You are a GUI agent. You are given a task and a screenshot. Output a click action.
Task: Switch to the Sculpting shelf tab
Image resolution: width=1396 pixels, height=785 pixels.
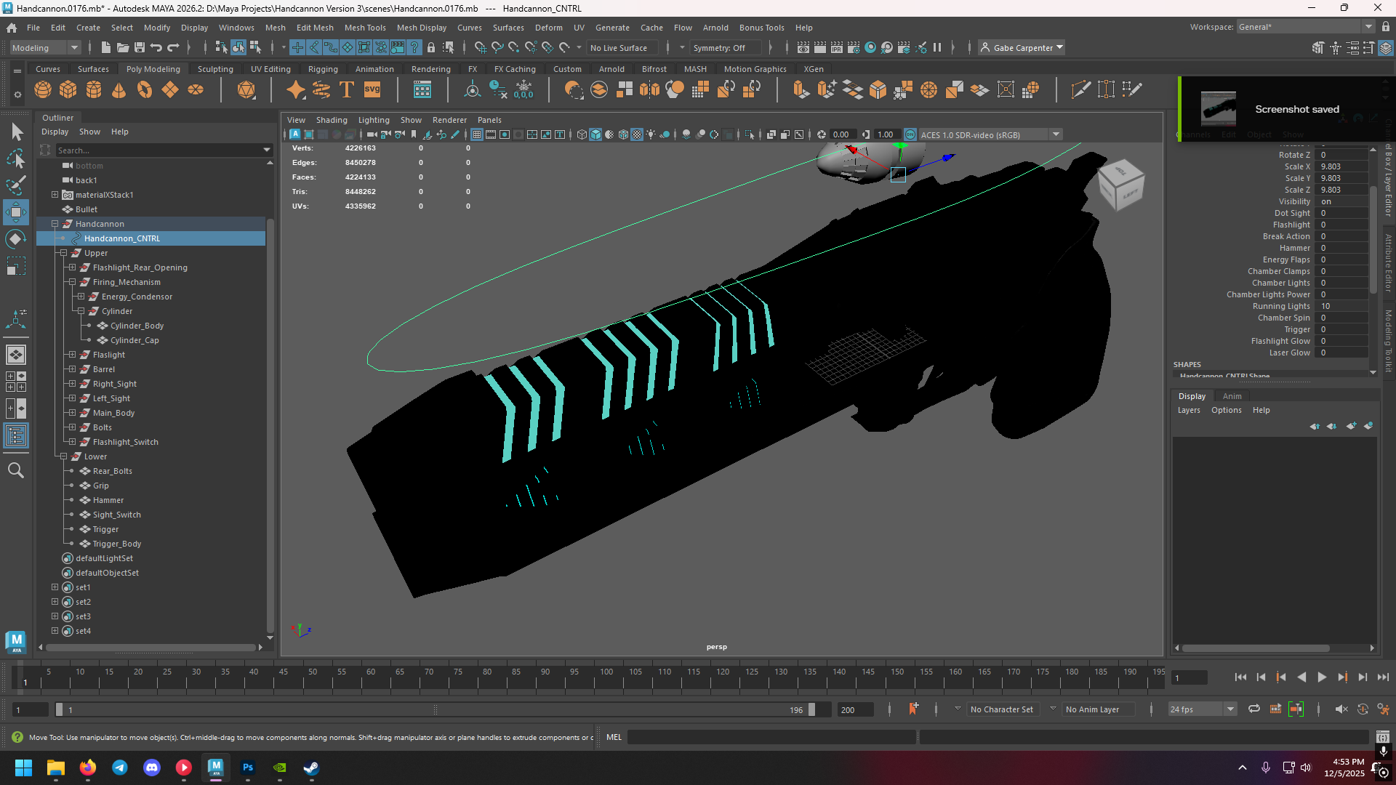coord(215,68)
